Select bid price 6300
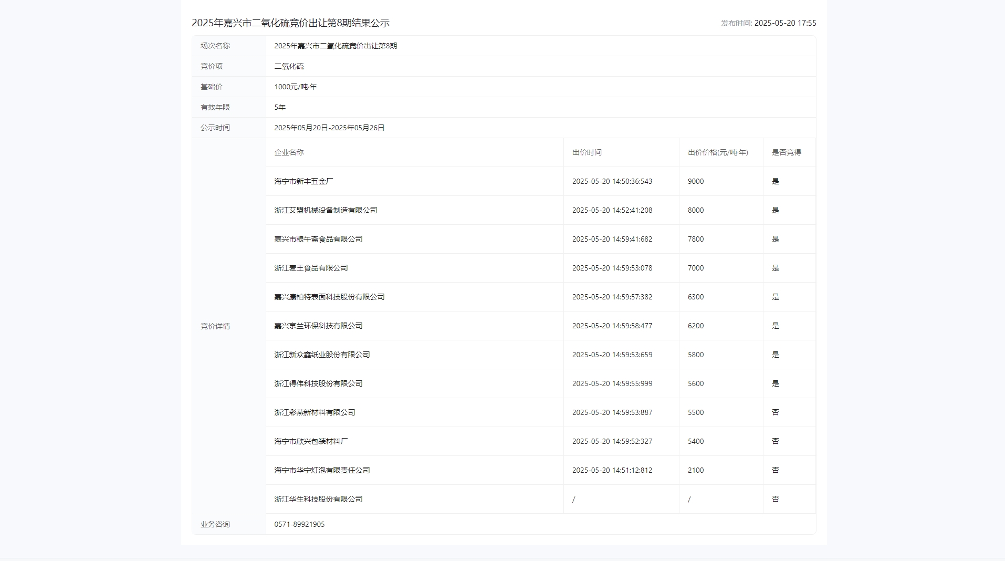 click(696, 297)
